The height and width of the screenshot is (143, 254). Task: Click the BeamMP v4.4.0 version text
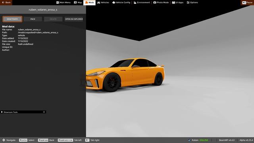(x=227, y=140)
